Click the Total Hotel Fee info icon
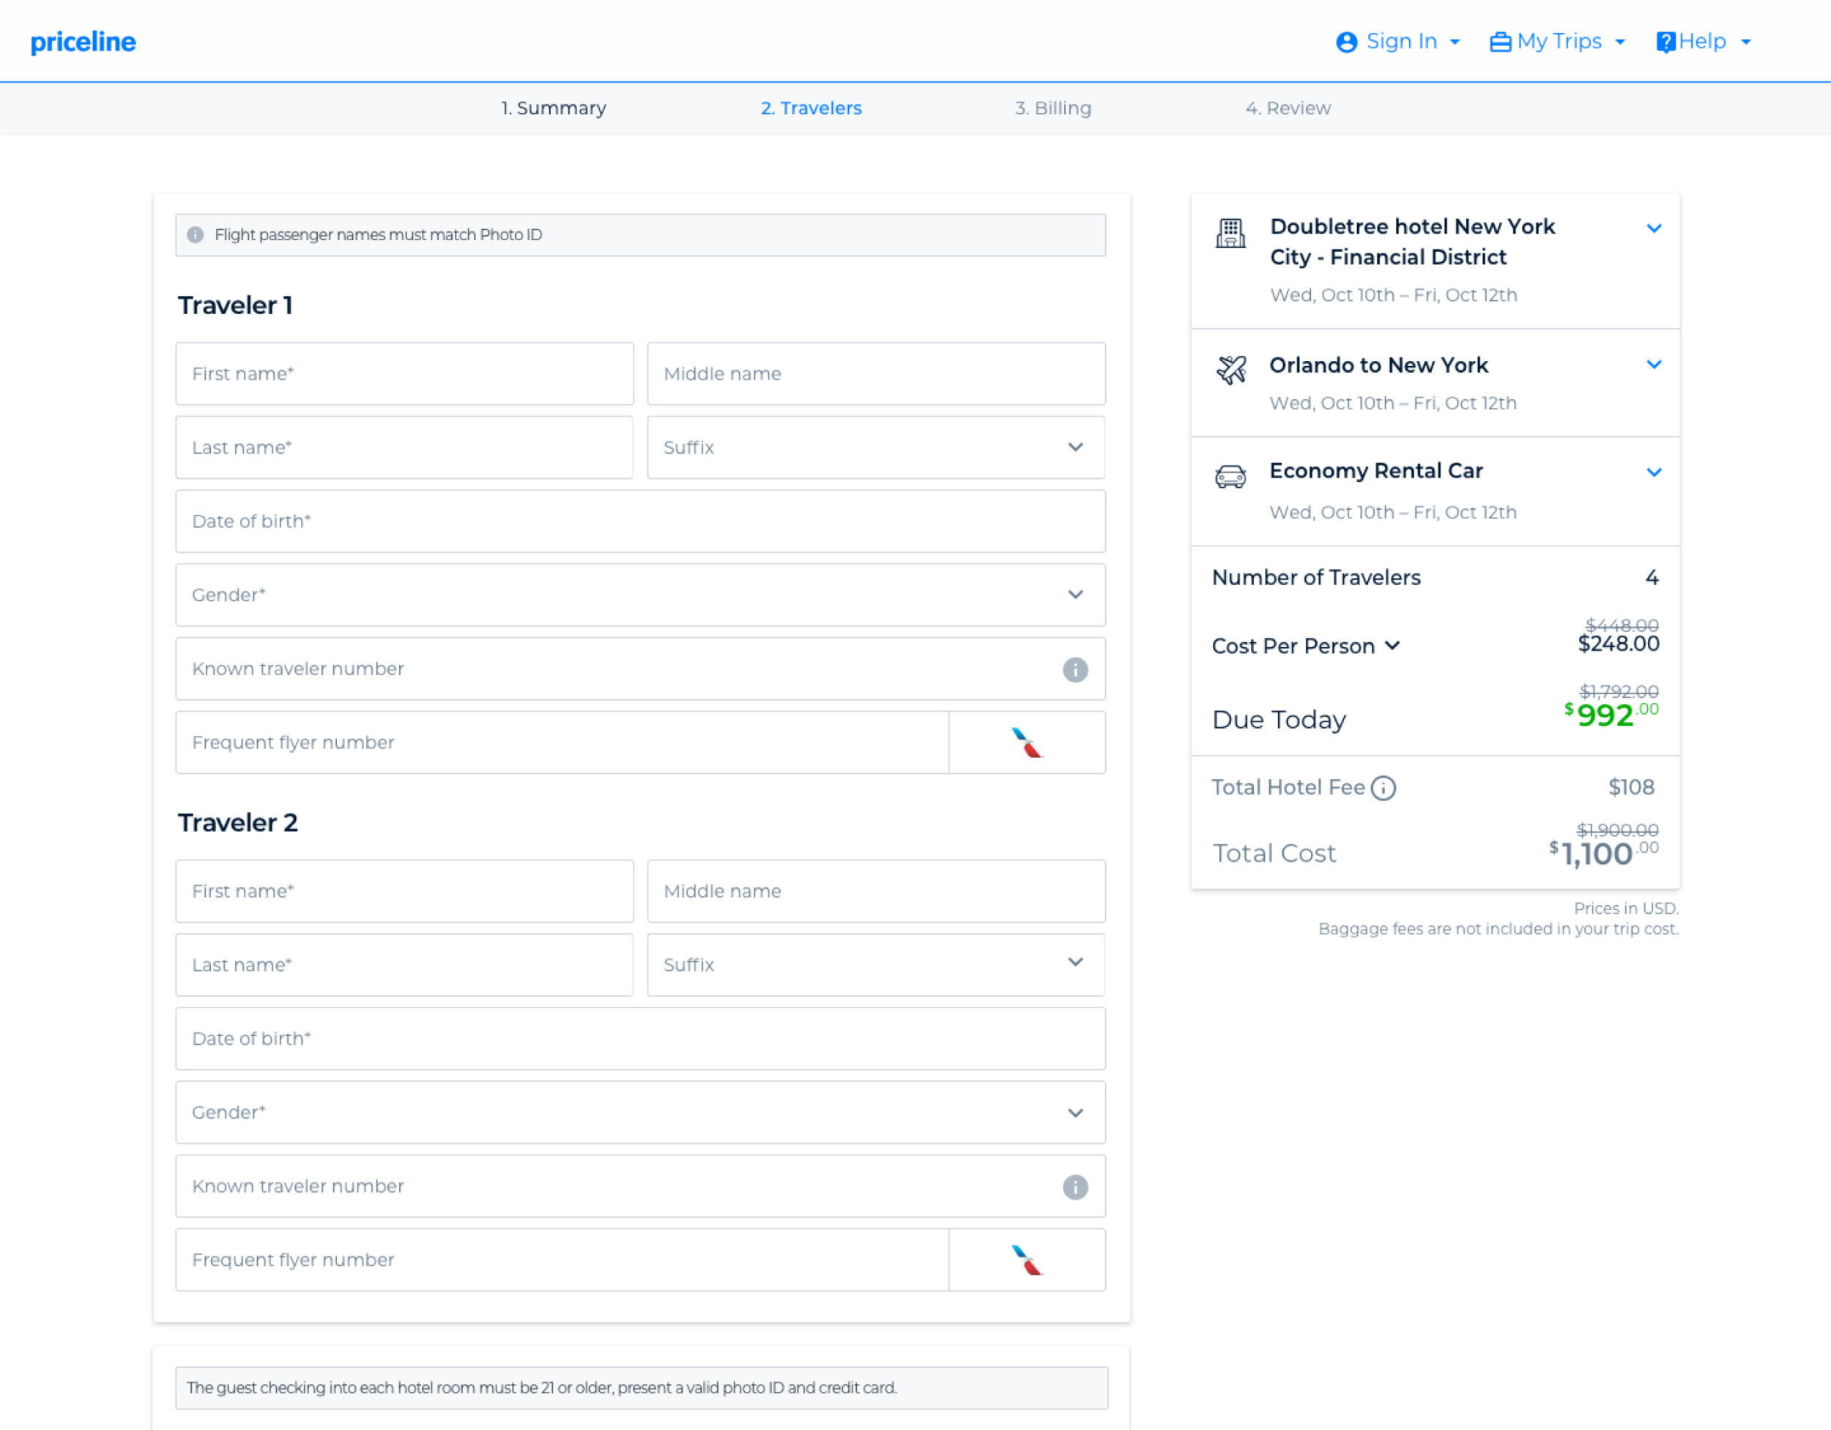 coord(1384,788)
